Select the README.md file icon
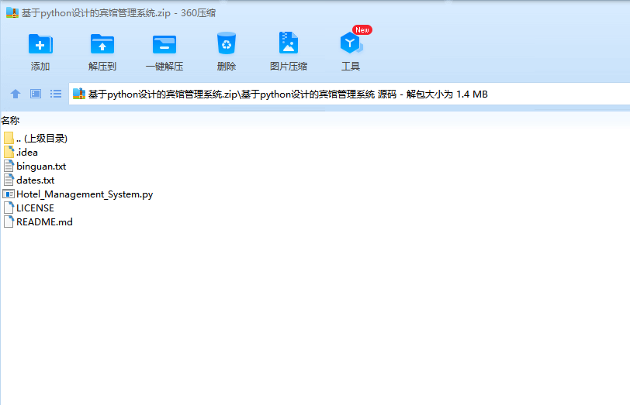The height and width of the screenshot is (405, 630). click(x=9, y=221)
